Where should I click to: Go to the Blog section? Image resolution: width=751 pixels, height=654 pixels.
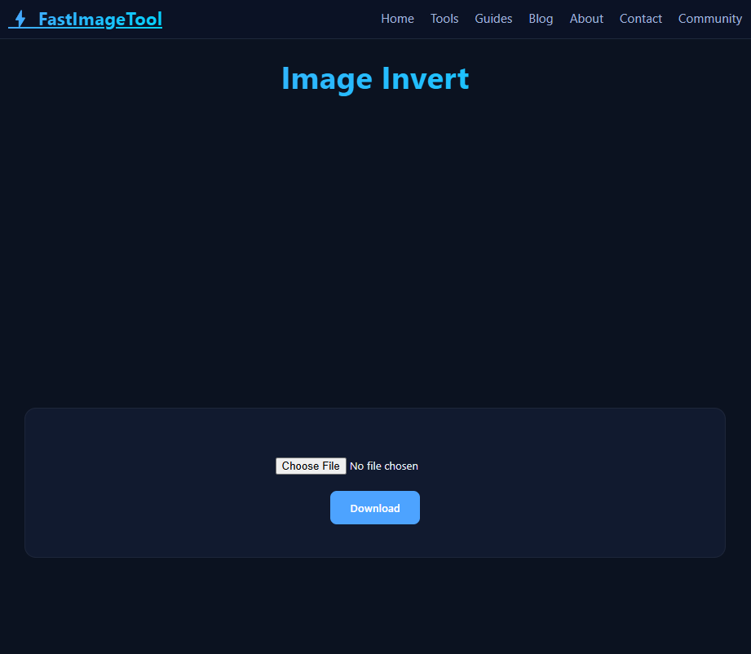(541, 18)
